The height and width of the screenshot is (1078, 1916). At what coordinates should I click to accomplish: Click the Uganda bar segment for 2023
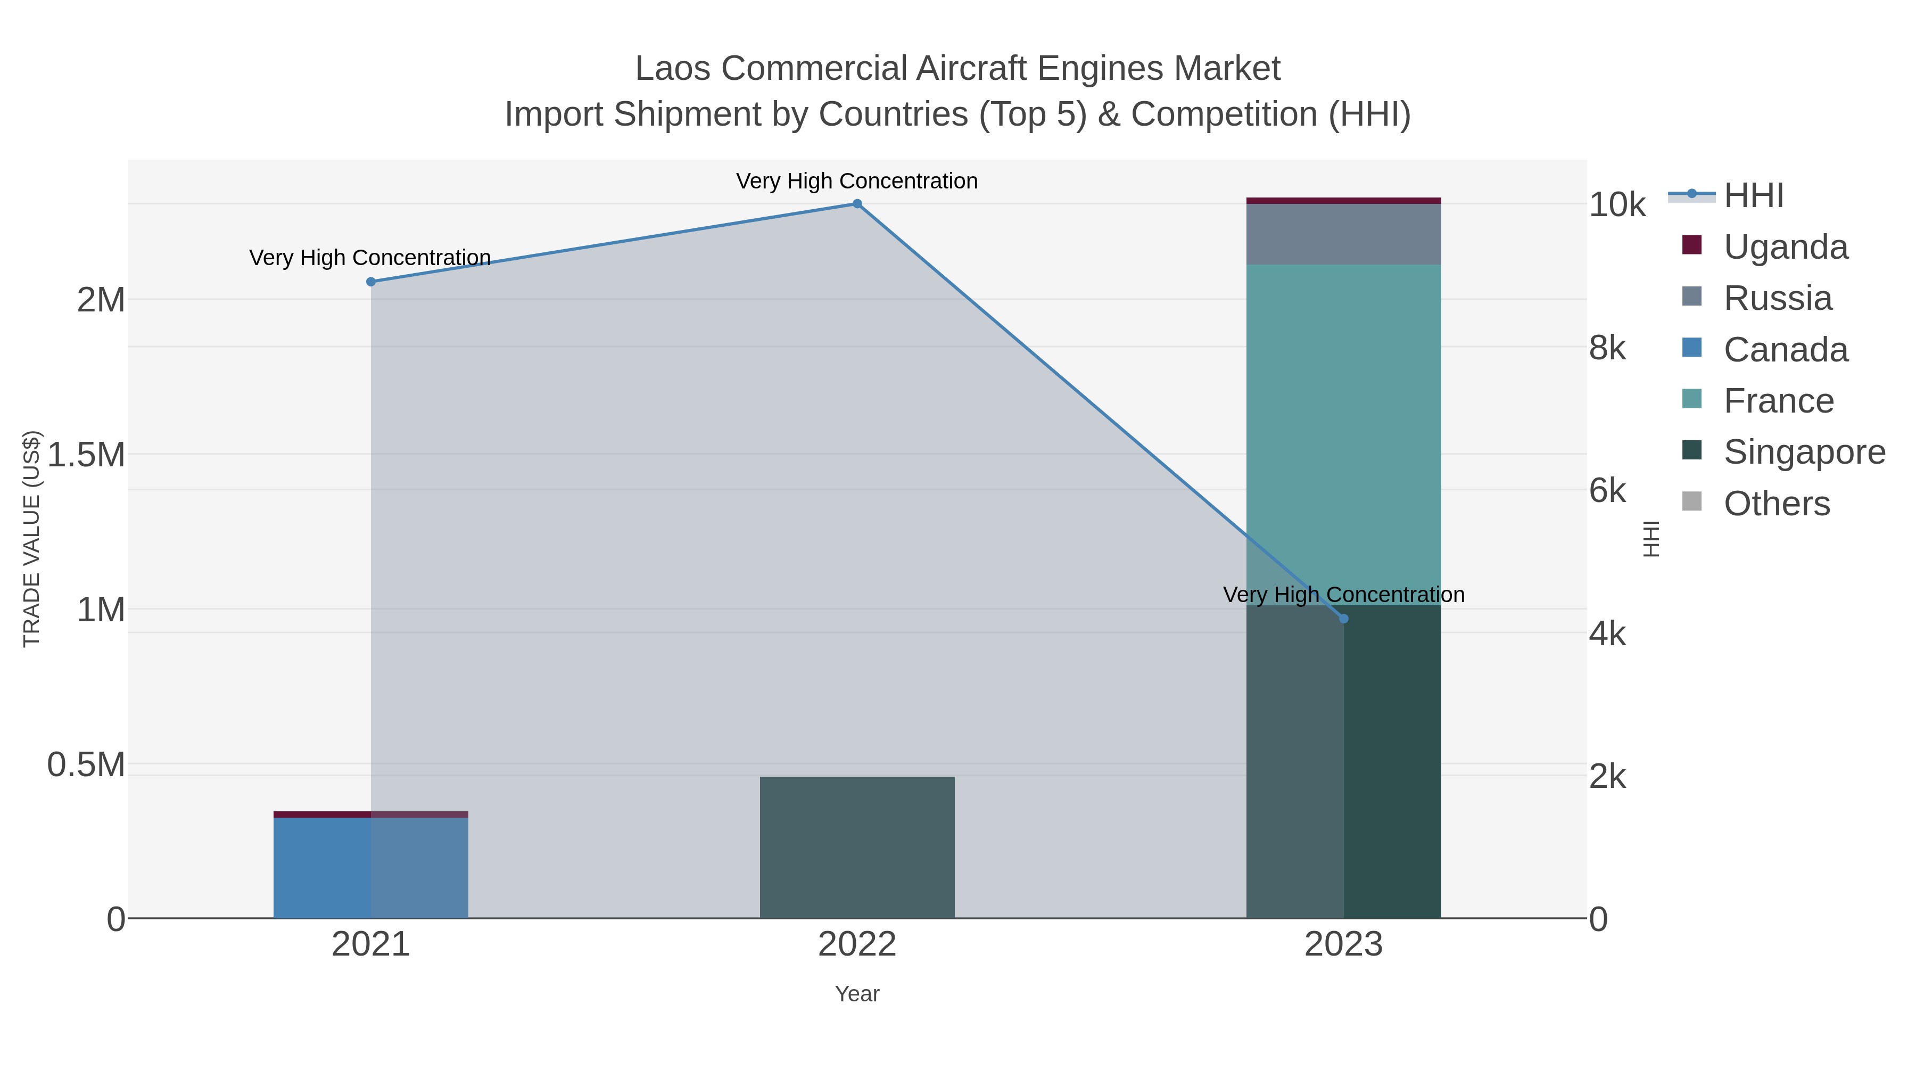1343,201
